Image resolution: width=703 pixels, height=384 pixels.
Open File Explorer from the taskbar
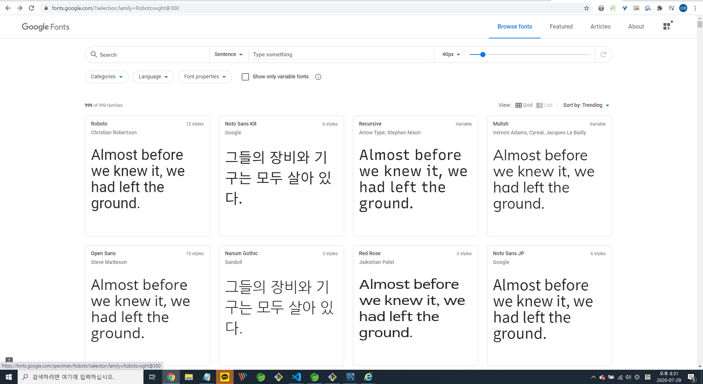(189, 377)
